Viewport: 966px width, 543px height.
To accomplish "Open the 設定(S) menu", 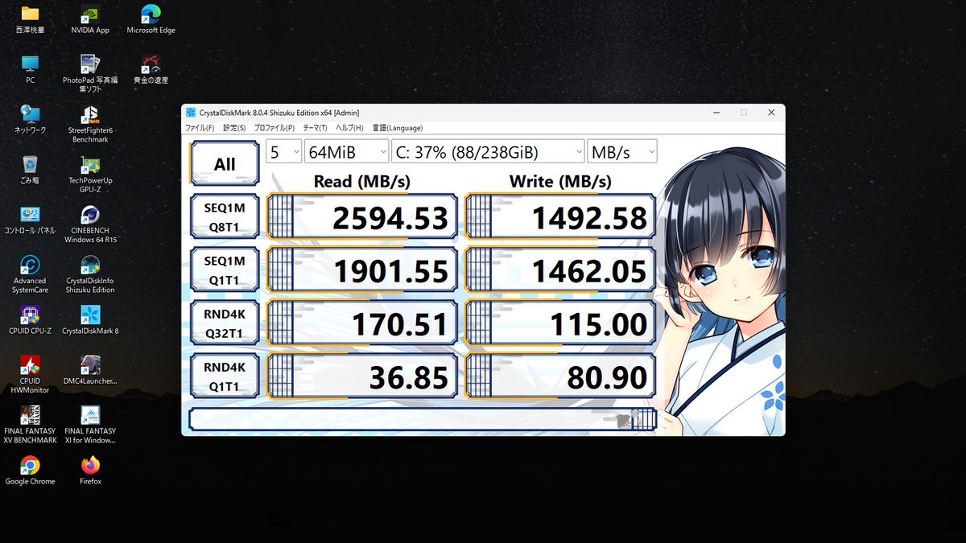I will (x=234, y=128).
